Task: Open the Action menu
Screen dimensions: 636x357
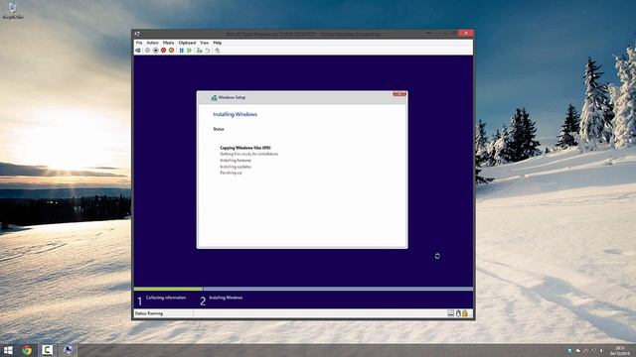Action: point(152,43)
